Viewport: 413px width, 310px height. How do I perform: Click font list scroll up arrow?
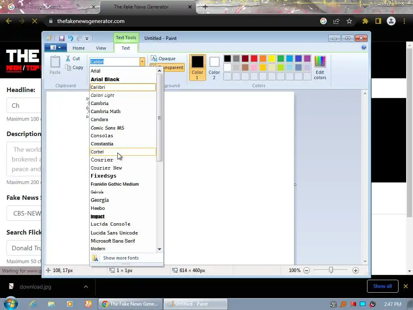pyautogui.click(x=159, y=71)
